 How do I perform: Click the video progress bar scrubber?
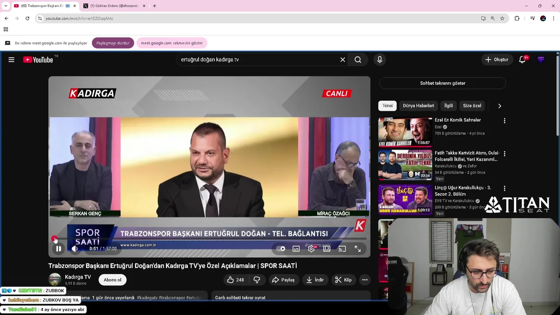pos(55,238)
